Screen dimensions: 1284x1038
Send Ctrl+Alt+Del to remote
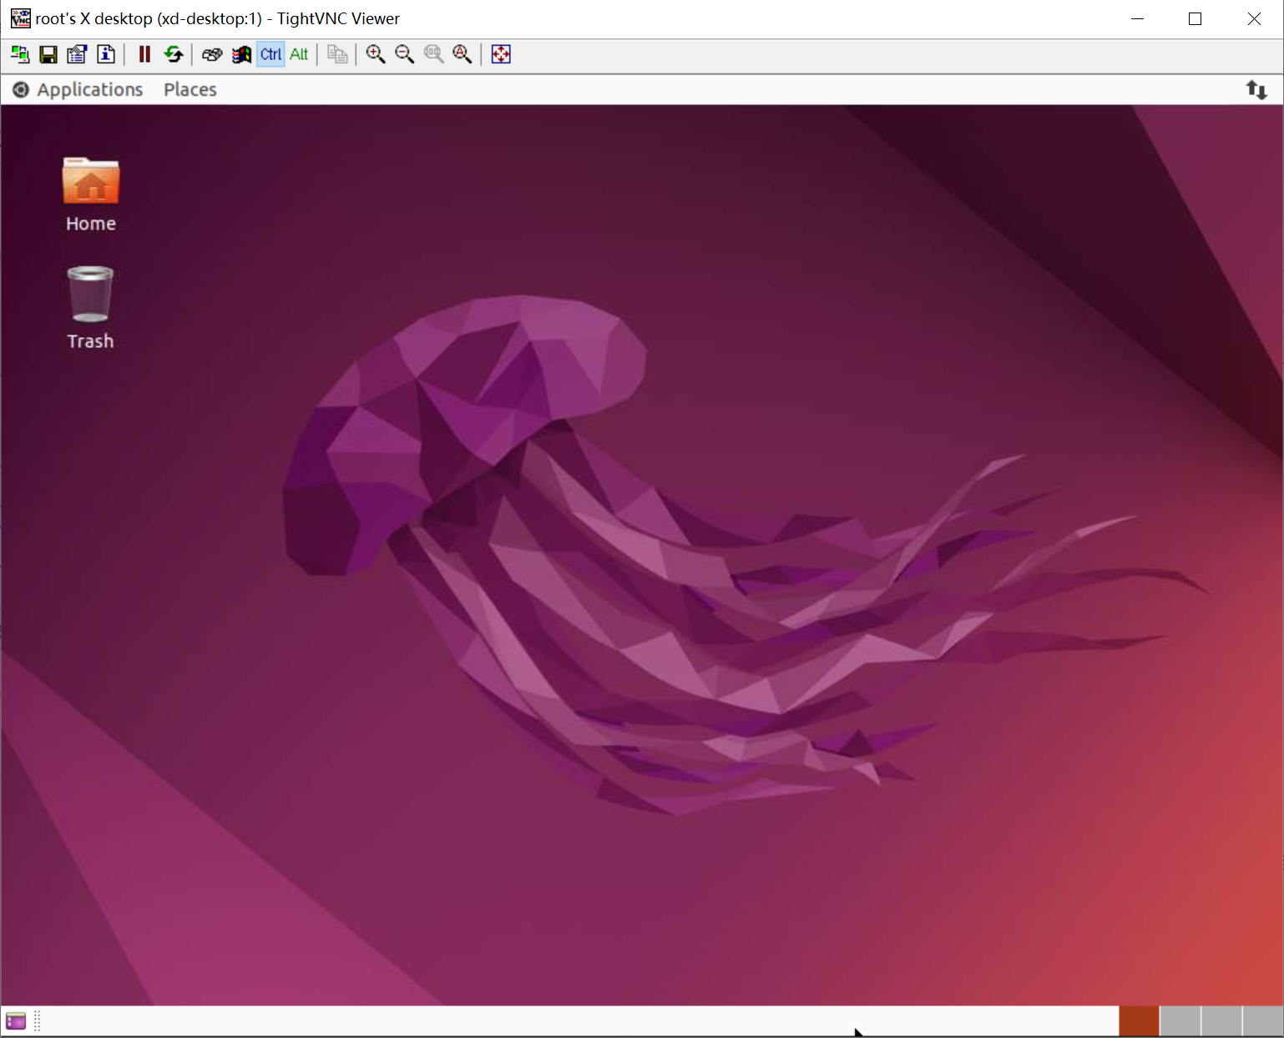[x=212, y=54]
